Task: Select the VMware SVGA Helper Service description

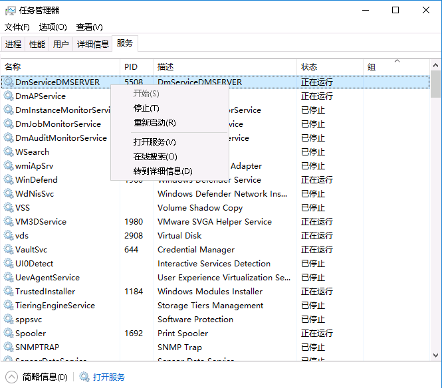Action: tap(215, 221)
